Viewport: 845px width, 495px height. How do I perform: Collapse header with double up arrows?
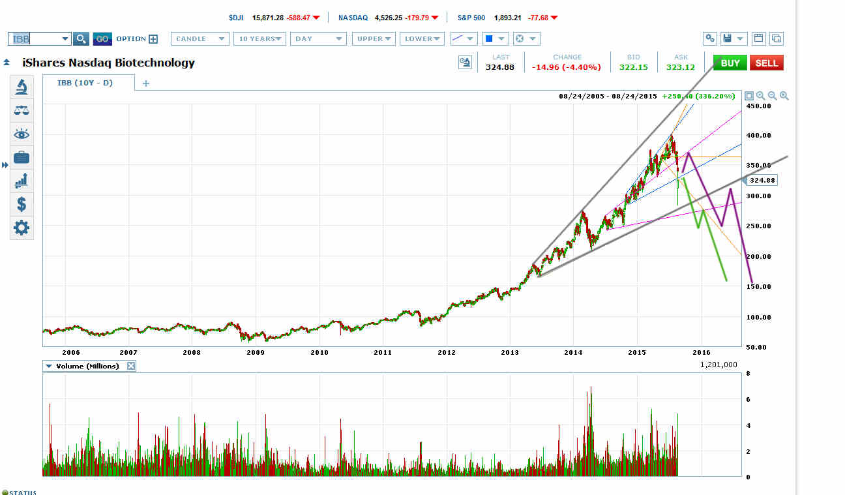pos(7,63)
